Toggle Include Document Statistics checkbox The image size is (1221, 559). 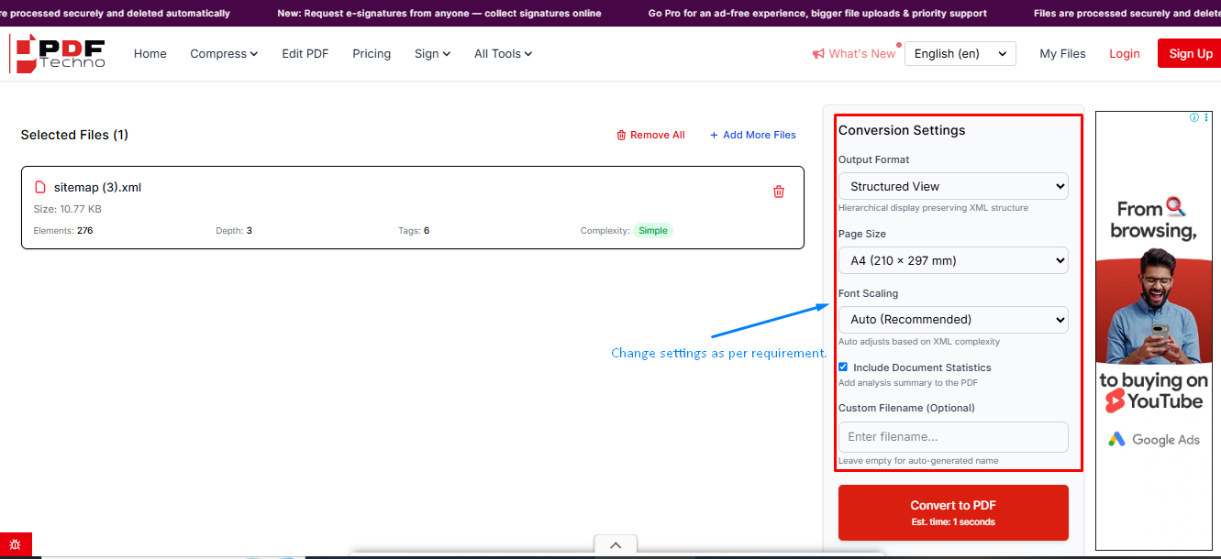point(843,367)
